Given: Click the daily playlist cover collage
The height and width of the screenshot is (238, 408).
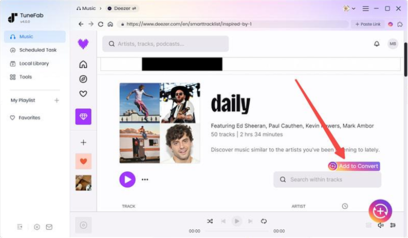Looking at the screenshot, I should click(x=160, y=123).
